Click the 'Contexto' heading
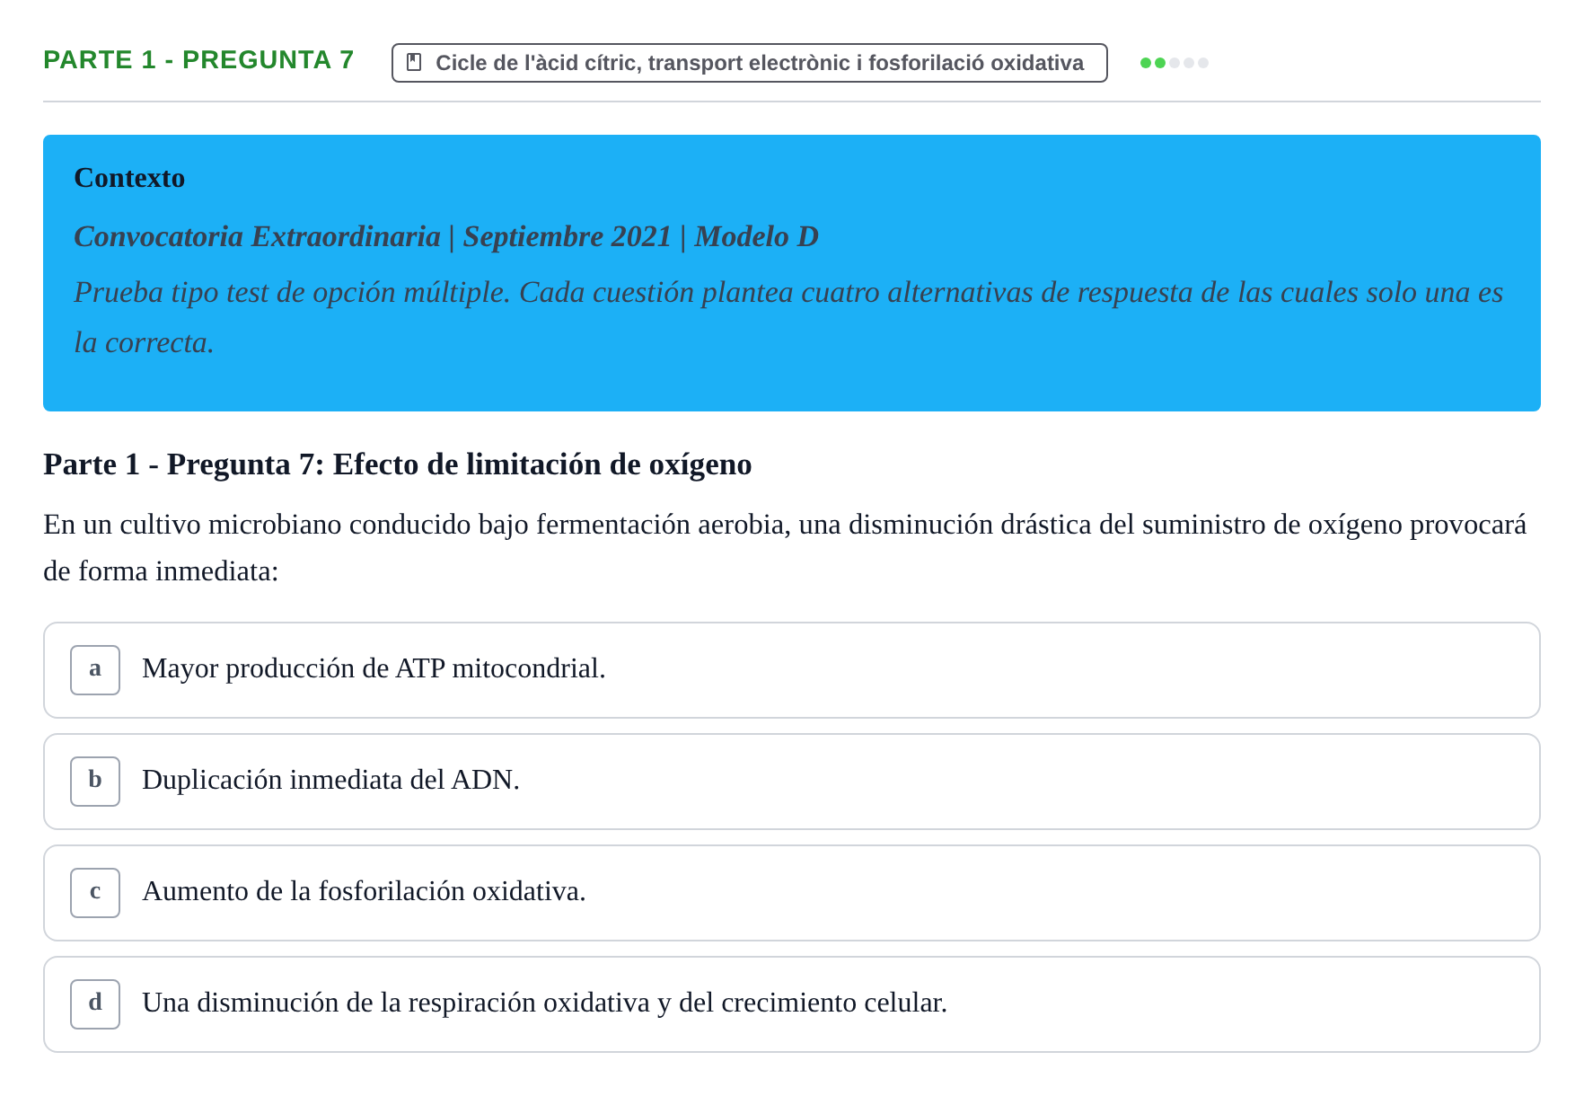Image resolution: width=1584 pixels, height=1096 pixels. coord(129,178)
